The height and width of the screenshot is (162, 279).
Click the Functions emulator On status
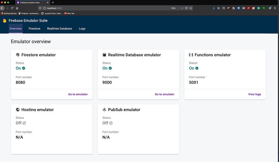click(194, 68)
